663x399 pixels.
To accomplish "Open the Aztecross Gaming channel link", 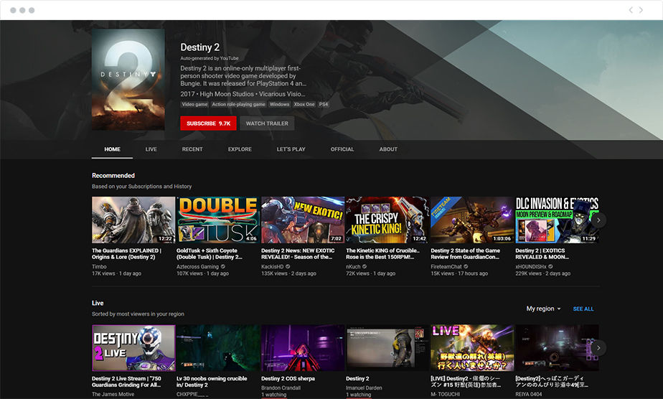I will pos(197,267).
